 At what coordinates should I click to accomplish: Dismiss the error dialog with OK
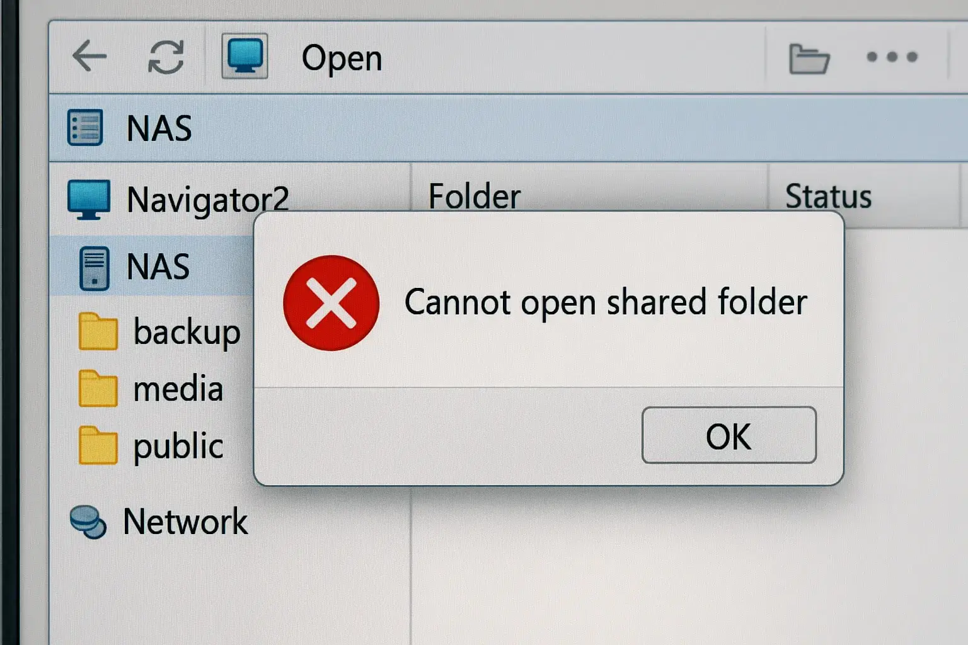[x=729, y=435]
